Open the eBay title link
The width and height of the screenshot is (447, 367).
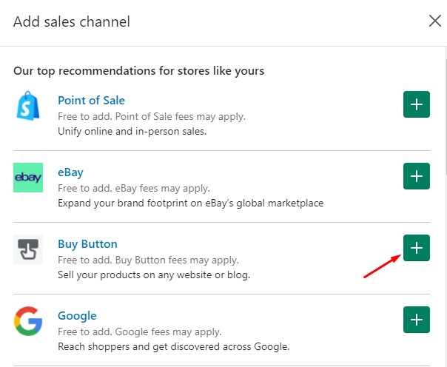click(70, 172)
